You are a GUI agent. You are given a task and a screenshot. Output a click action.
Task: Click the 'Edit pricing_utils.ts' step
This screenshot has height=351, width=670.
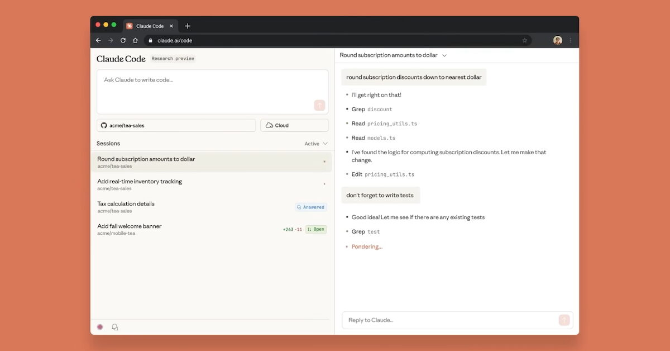point(383,174)
